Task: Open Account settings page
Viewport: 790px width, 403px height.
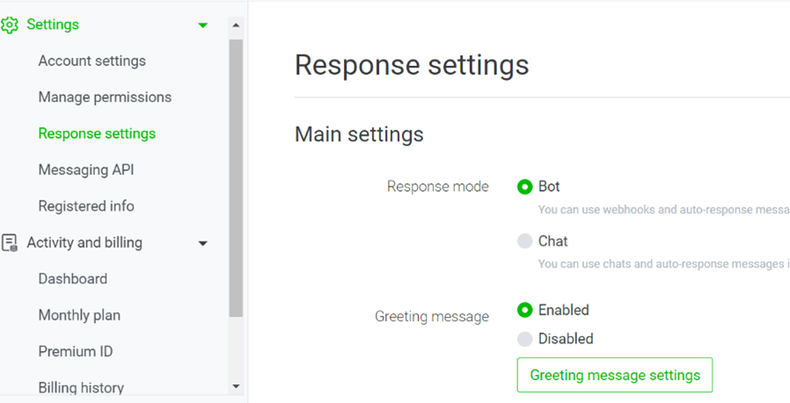Action: click(x=91, y=61)
